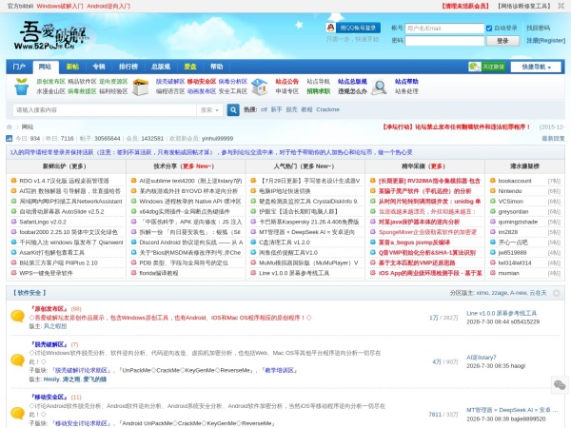Image resolution: width=571 pixels, height=428 pixels.
Task: Open the 快捷导航 dropdown menu
Action: pyautogui.click(x=536, y=67)
